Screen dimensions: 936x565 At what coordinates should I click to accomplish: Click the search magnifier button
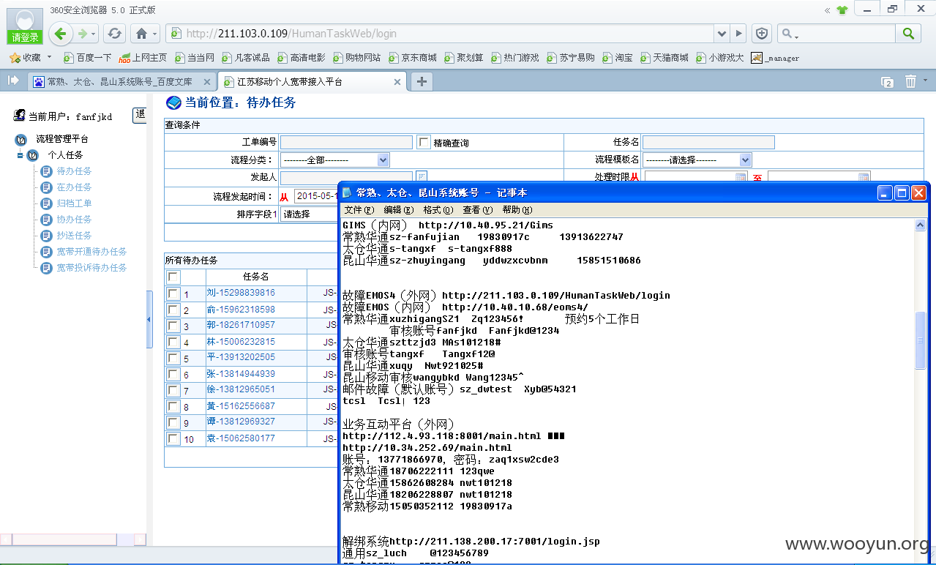point(908,33)
